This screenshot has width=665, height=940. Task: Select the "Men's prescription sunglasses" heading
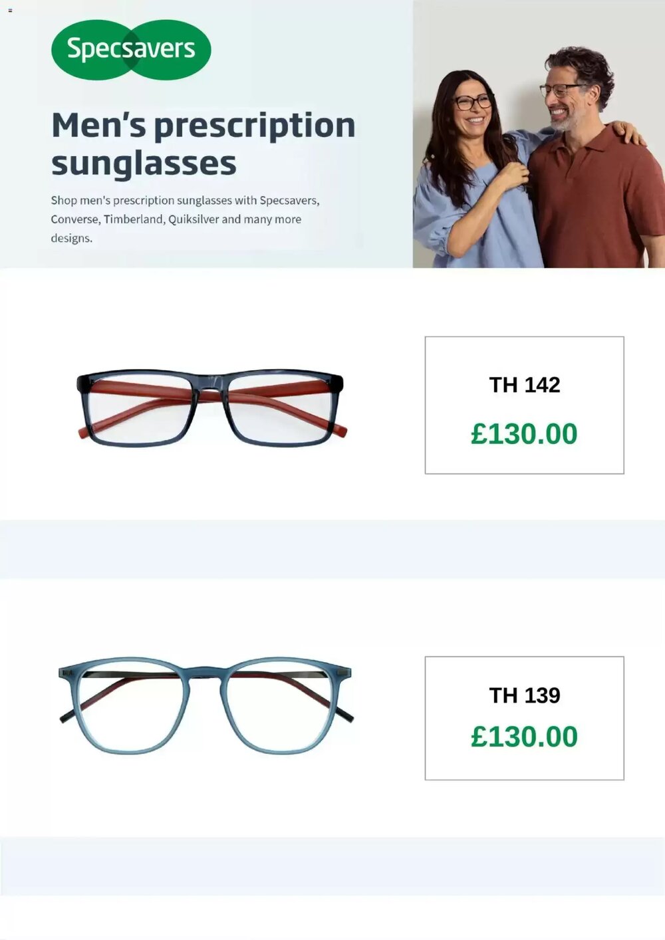click(203, 144)
